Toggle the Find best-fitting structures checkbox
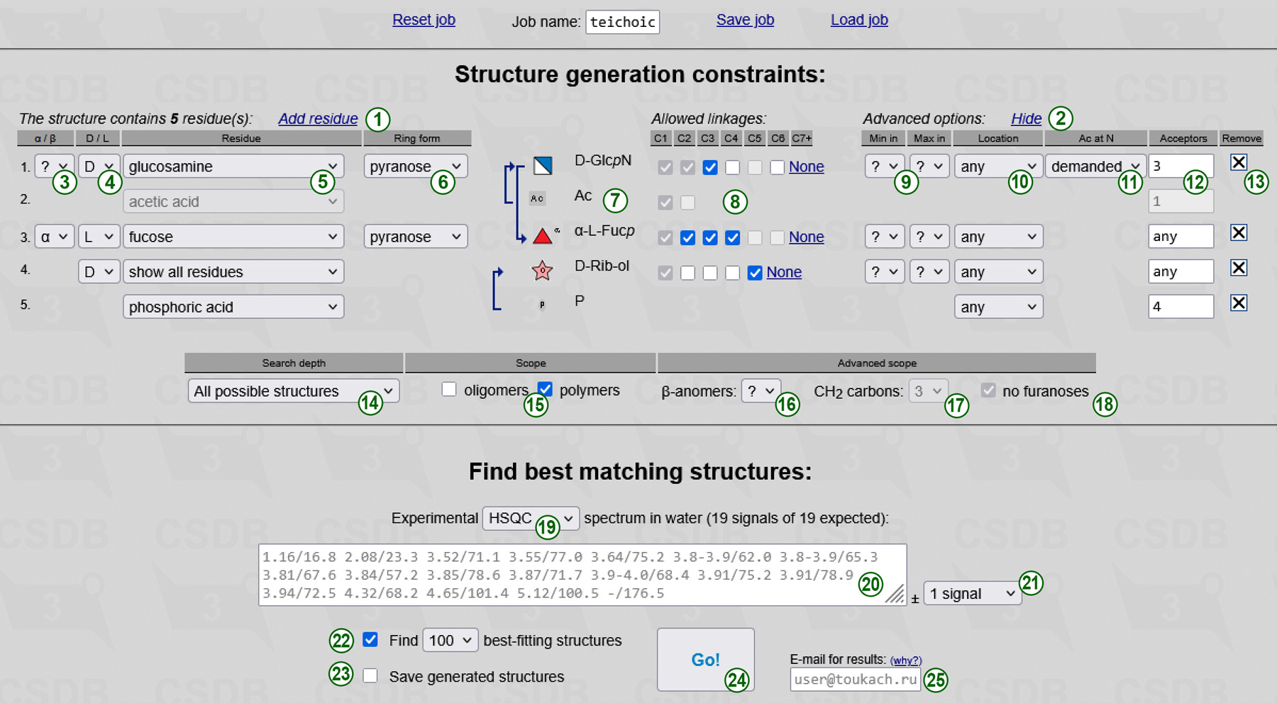 [x=370, y=639]
